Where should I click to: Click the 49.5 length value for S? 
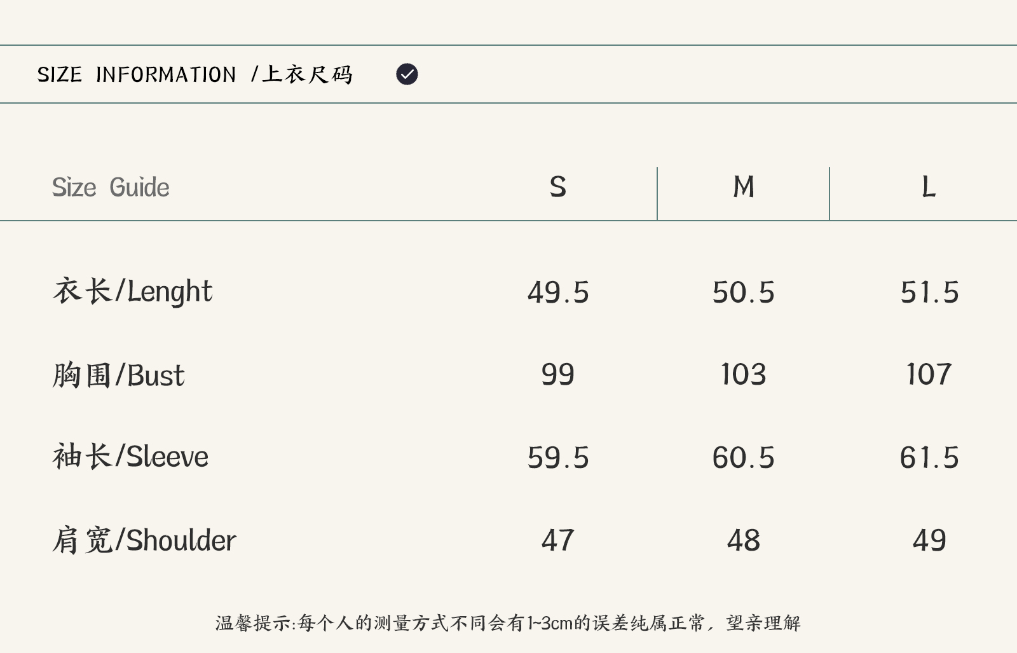[558, 292]
